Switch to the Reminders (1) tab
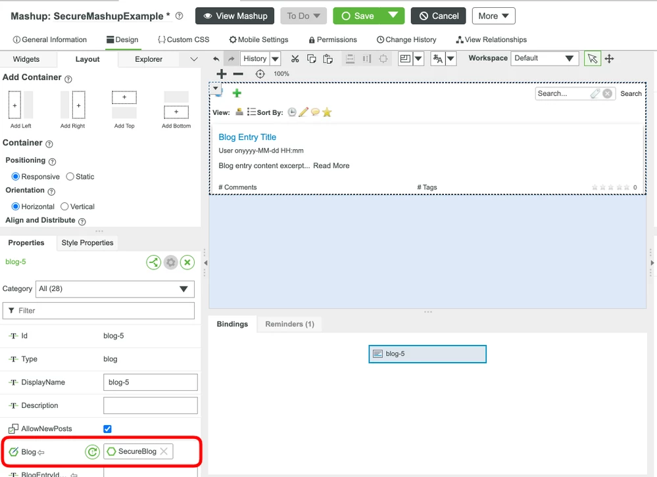This screenshot has height=477, width=657. 289,324
